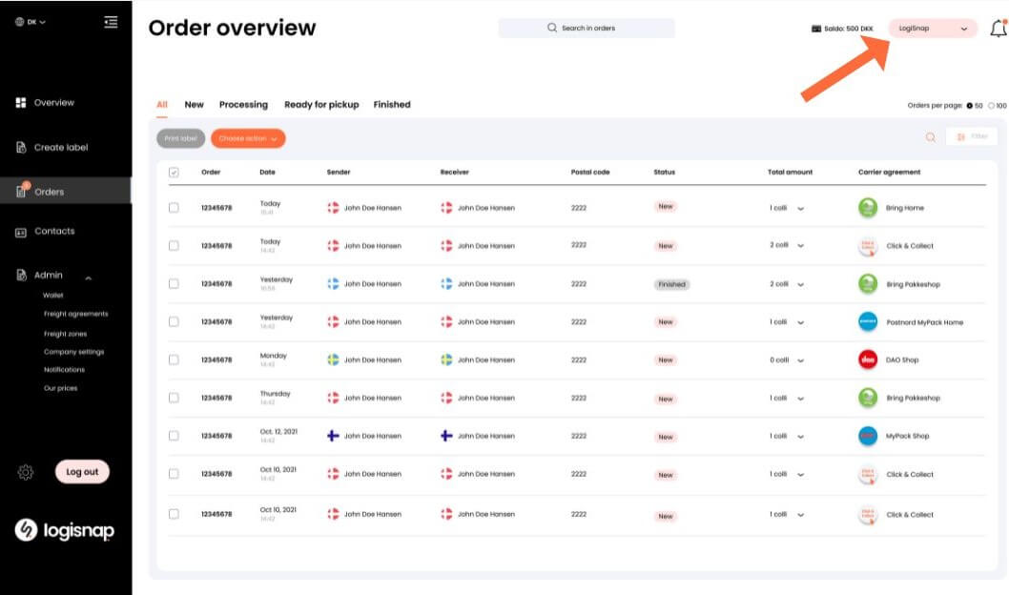Switch to the Processing tab
Screen dimensions: 1009x595
point(243,105)
